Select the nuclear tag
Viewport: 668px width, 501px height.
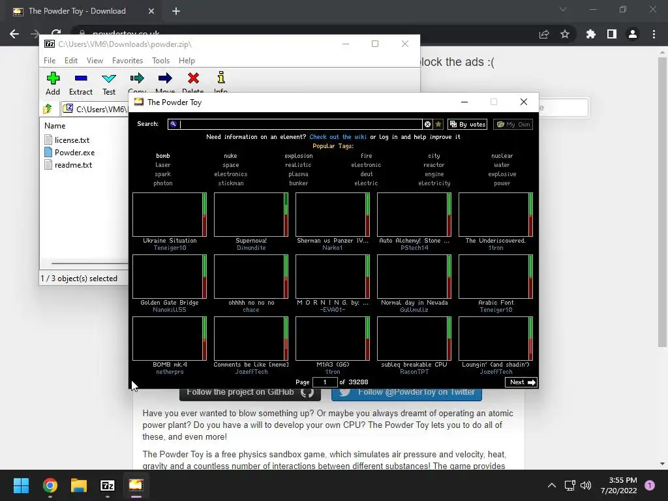coord(502,156)
